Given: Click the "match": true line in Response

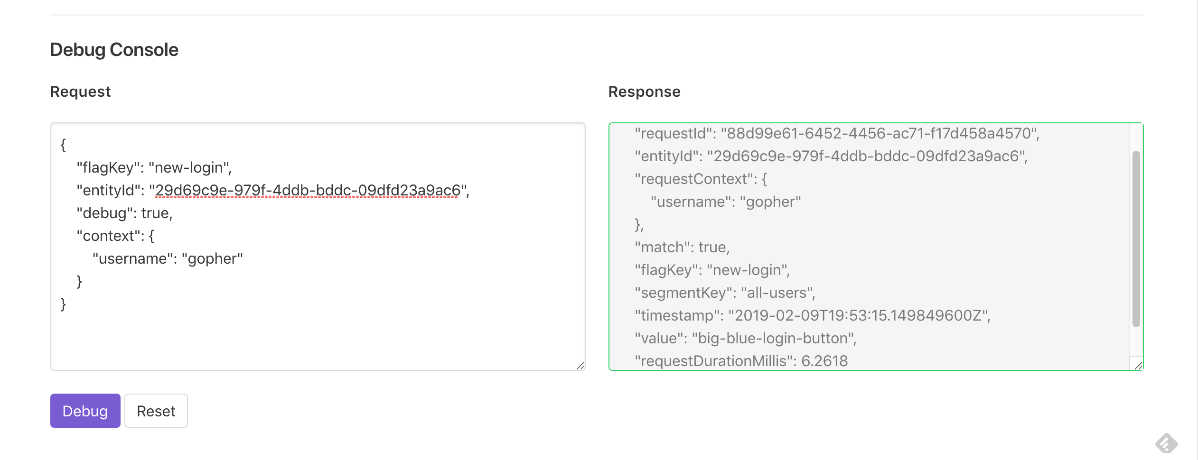Looking at the screenshot, I should click(x=682, y=247).
